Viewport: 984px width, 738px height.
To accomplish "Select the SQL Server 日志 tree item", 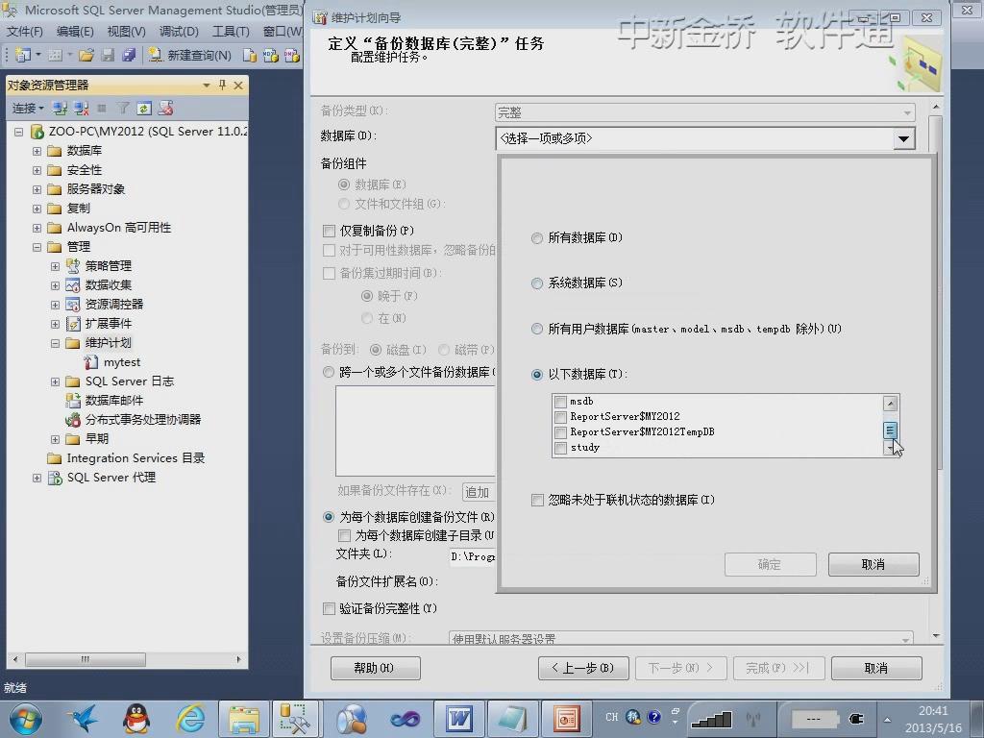I will (130, 381).
